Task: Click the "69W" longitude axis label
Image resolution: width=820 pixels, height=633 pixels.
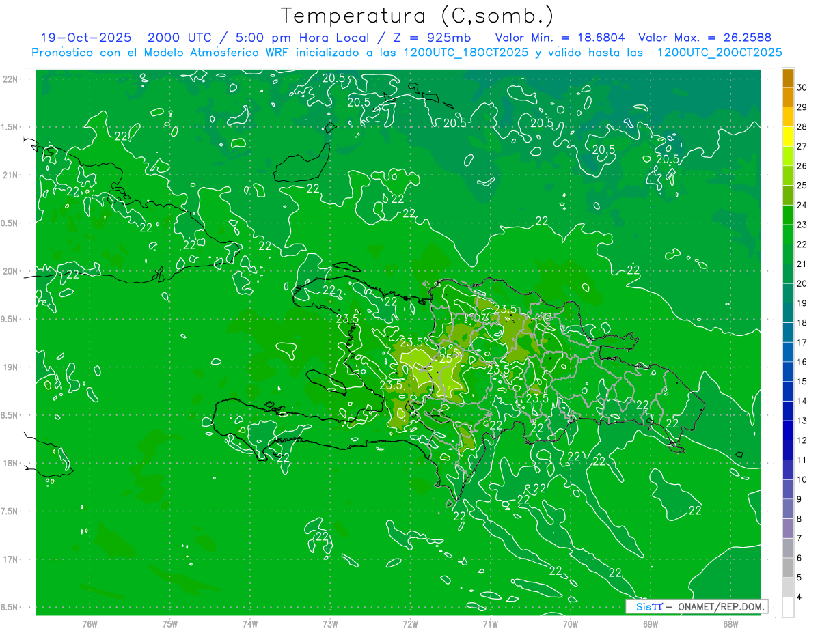Action: (651, 623)
